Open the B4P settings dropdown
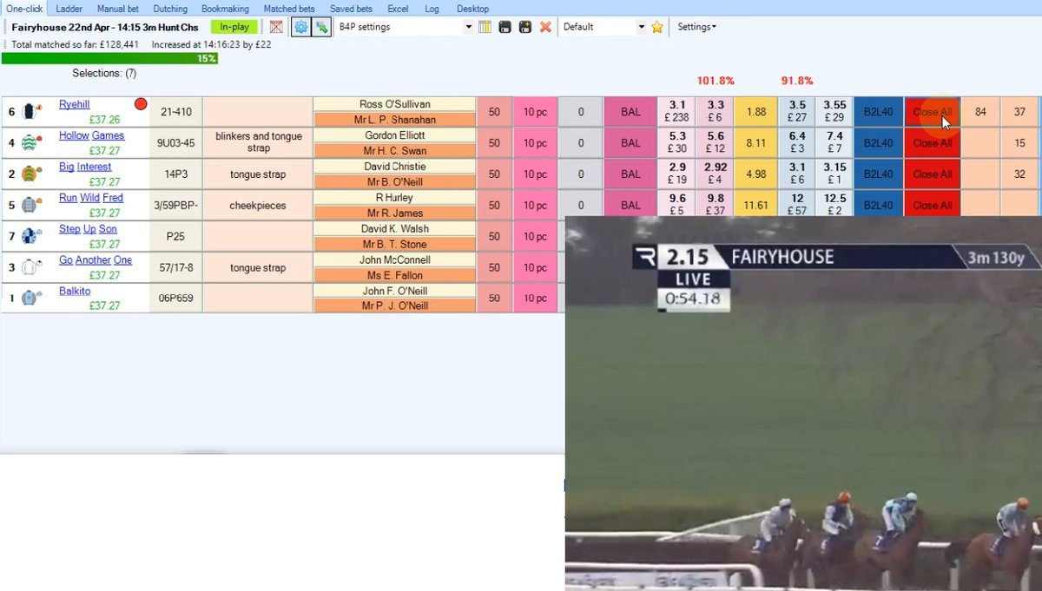Image resolution: width=1042 pixels, height=591 pixels. 468,27
